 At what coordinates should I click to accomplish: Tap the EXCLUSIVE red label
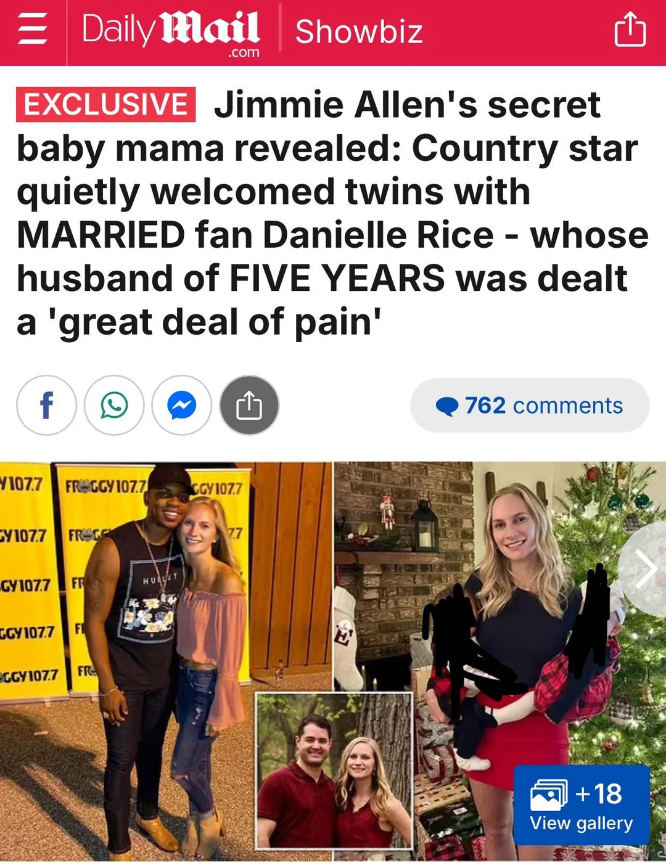(x=105, y=104)
